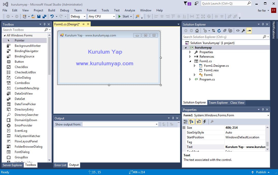Click Show All Files icon in Solution Explorer
The image size is (278, 175).
[230, 31]
